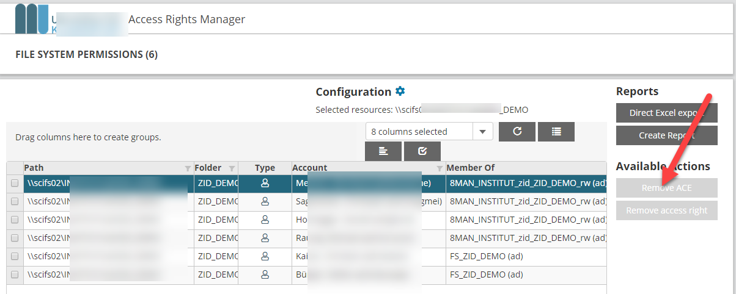Click the 'Access Rights Manager' title text
The width and height of the screenshot is (736, 294).
tap(186, 20)
